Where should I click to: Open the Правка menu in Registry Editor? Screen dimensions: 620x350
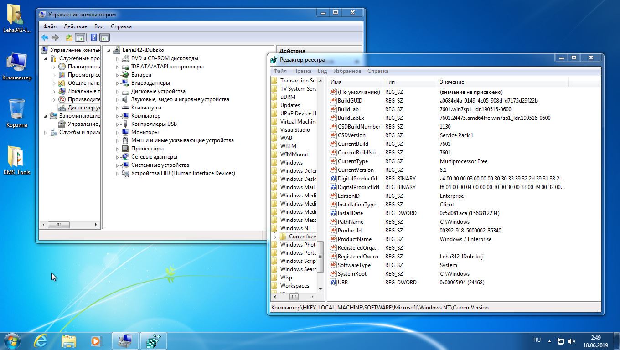pos(302,71)
